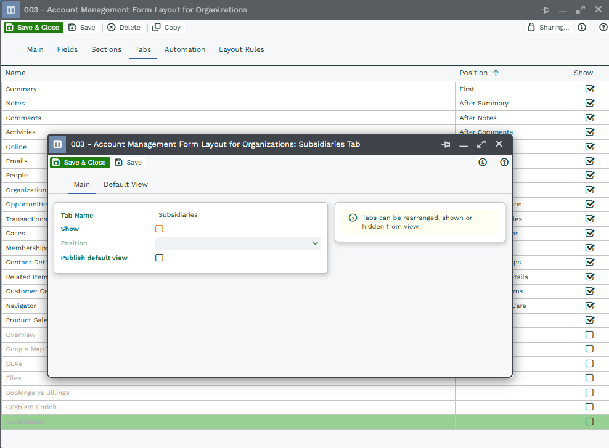Expand the Position dropdown
This screenshot has height=448, width=609.
pos(316,243)
